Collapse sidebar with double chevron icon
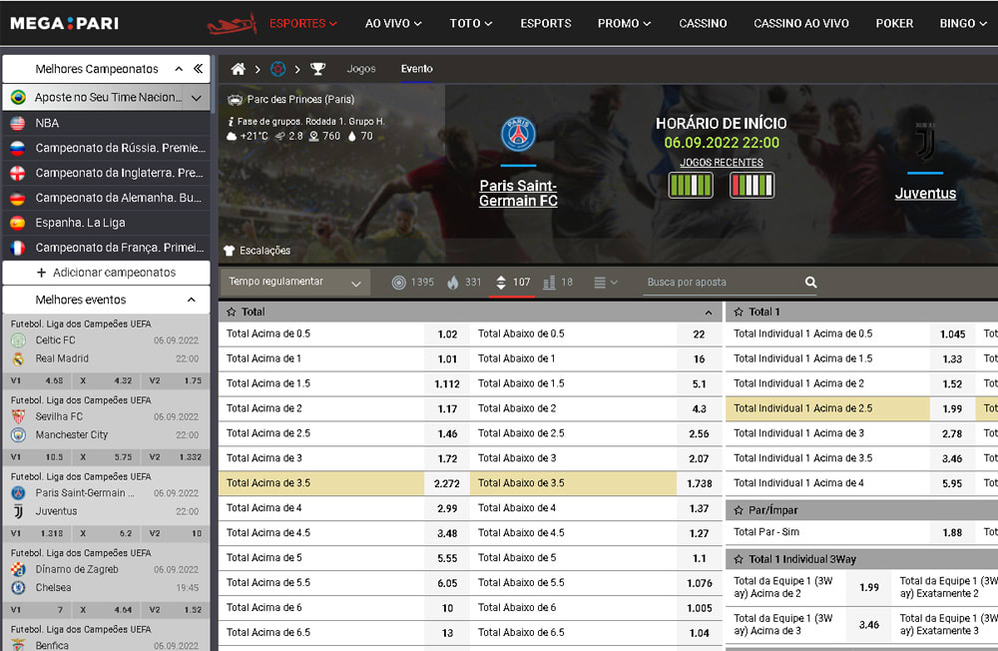Viewport: 998px width, 651px height. click(x=198, y=68)
